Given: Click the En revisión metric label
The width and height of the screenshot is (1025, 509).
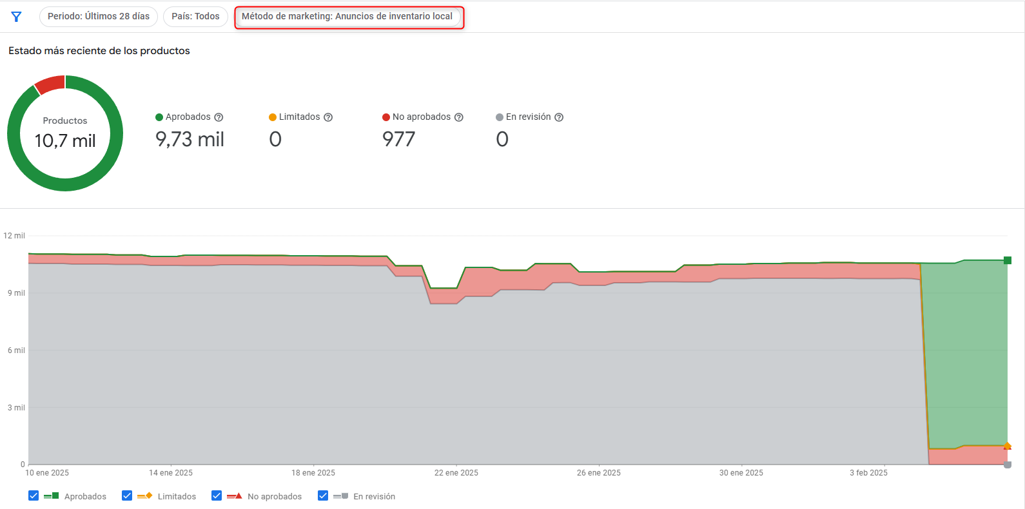Looking at the screenshot, I should coord(529,117).
